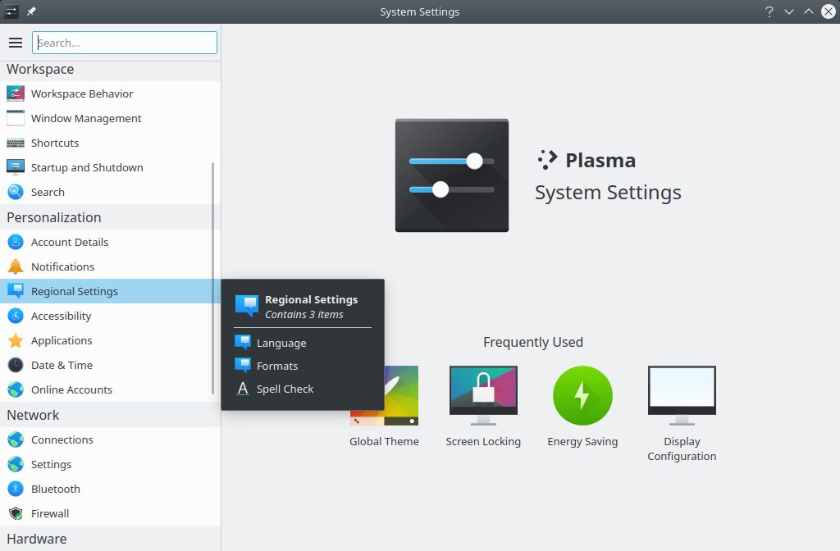The image size is (840, 551).
Task: Click the Account Details user icon
Action: click(16, 242)
